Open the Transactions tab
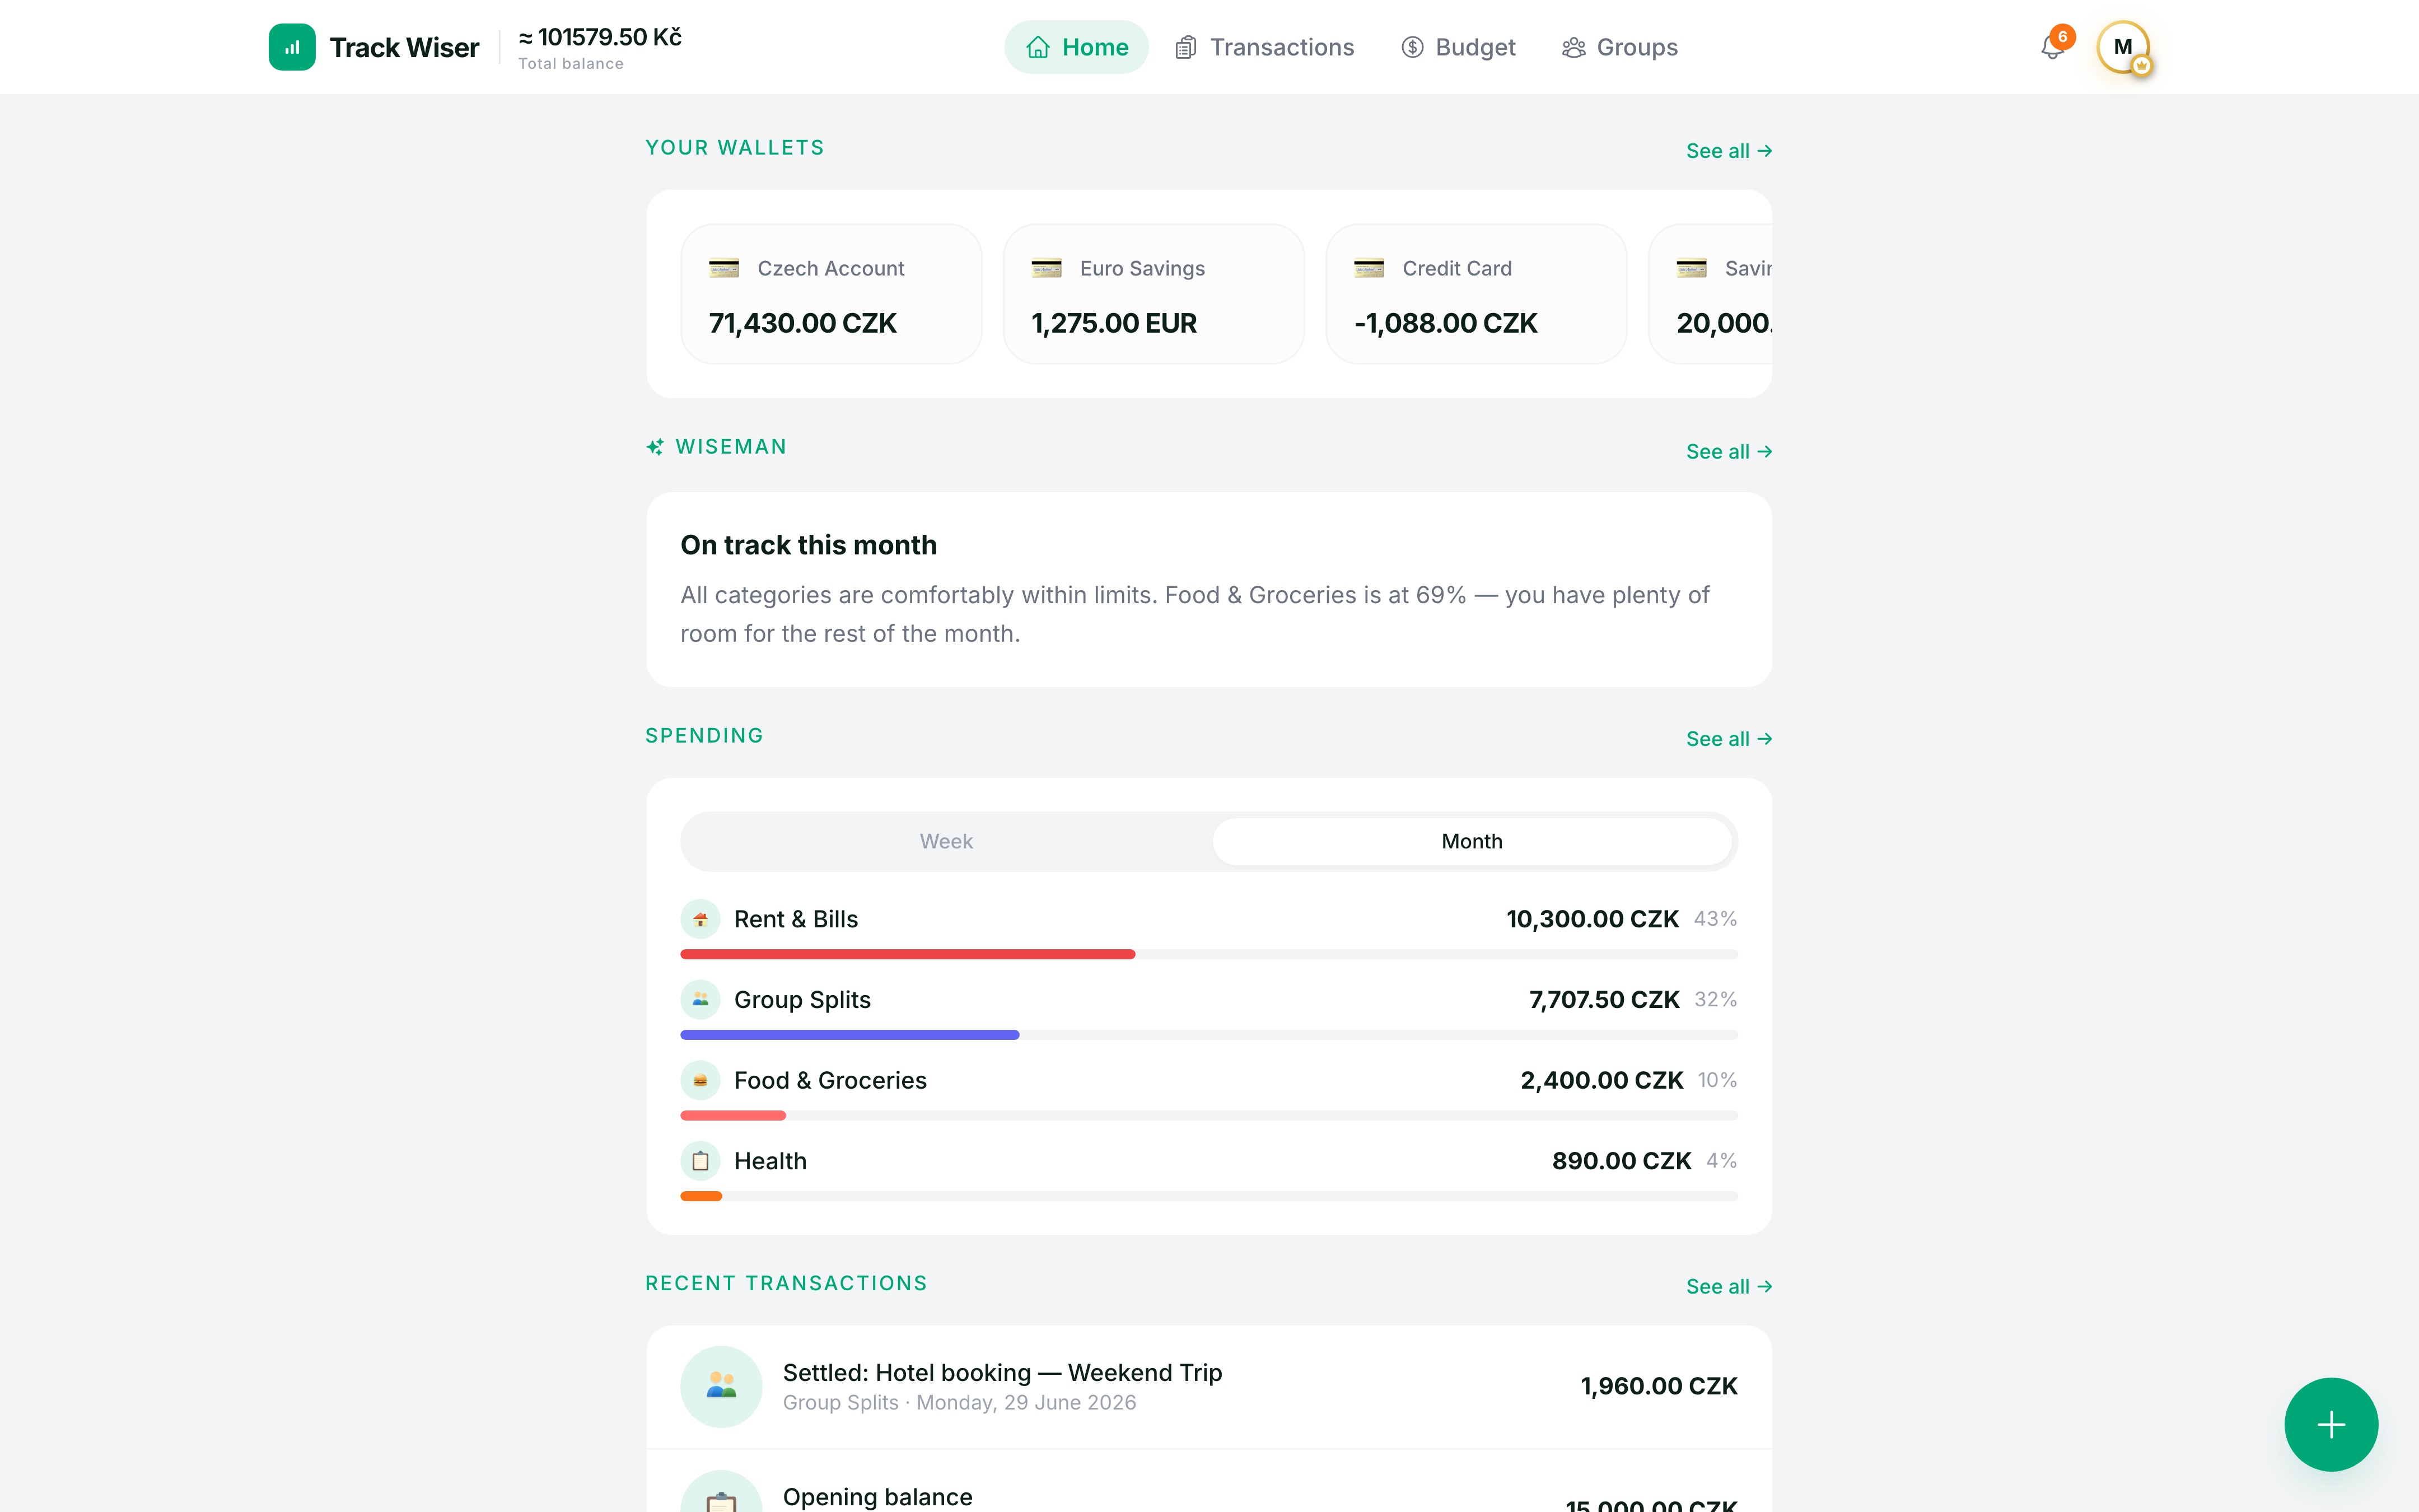 1264,47
